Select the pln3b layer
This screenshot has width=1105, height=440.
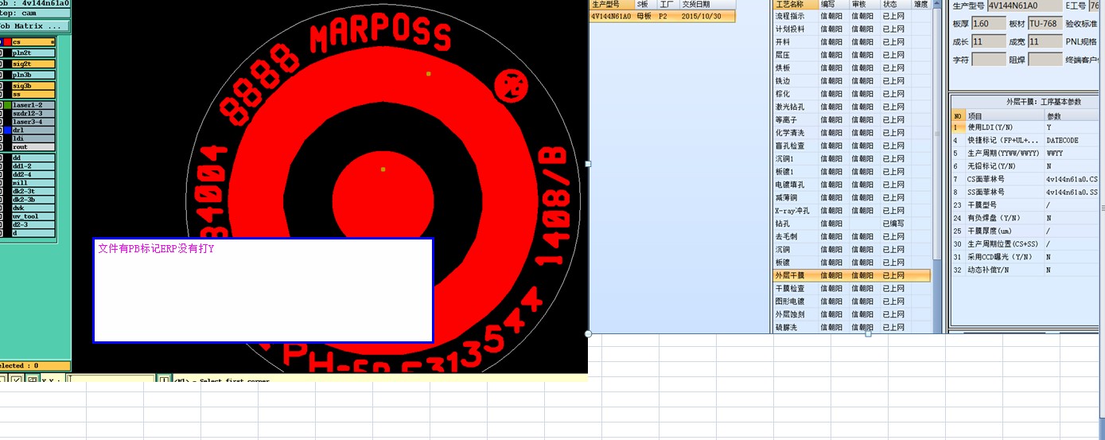33,75
